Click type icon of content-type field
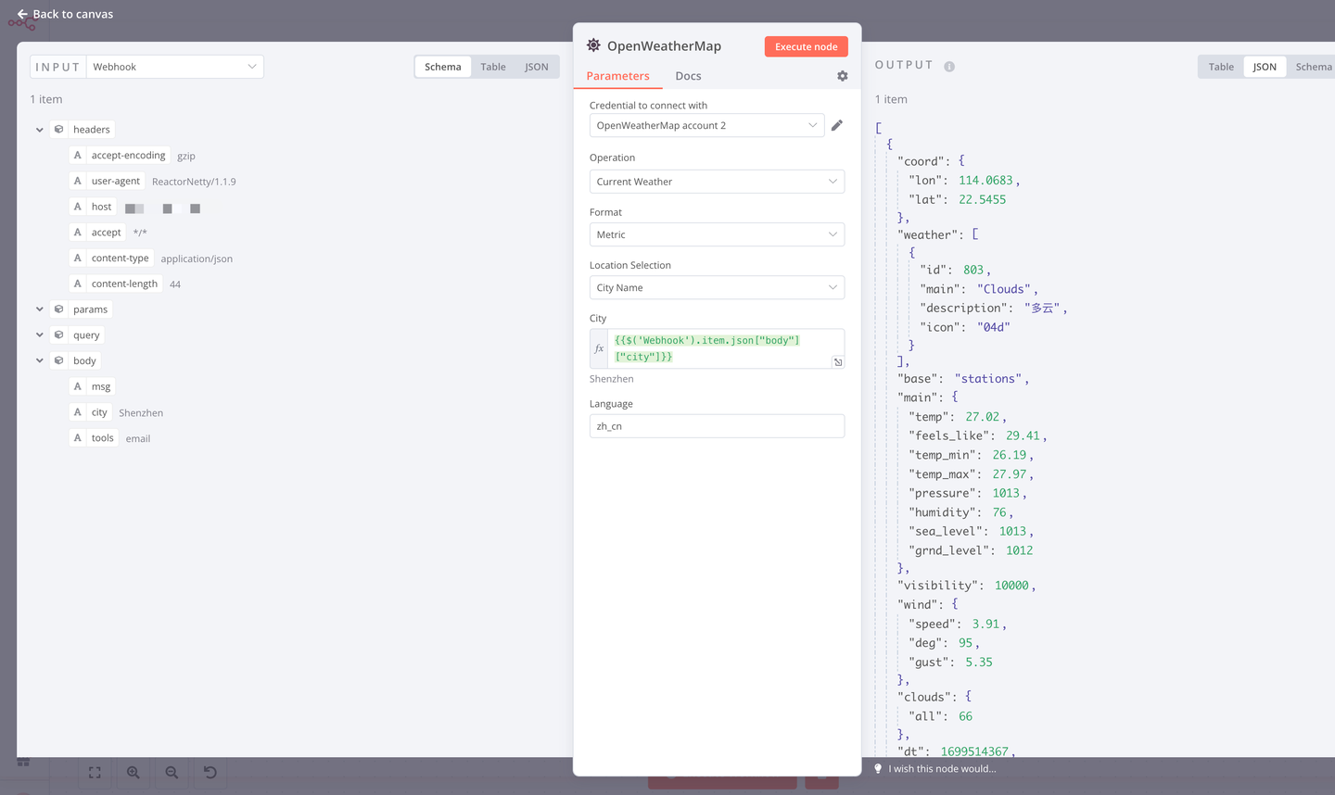Screen dimensions: 1335x795 pyautogui.click(x=78, y=259)
